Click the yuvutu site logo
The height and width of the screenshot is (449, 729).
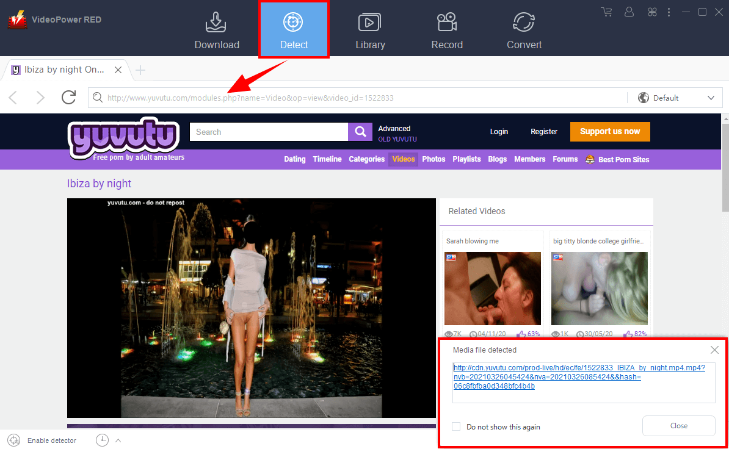point(124,137)
